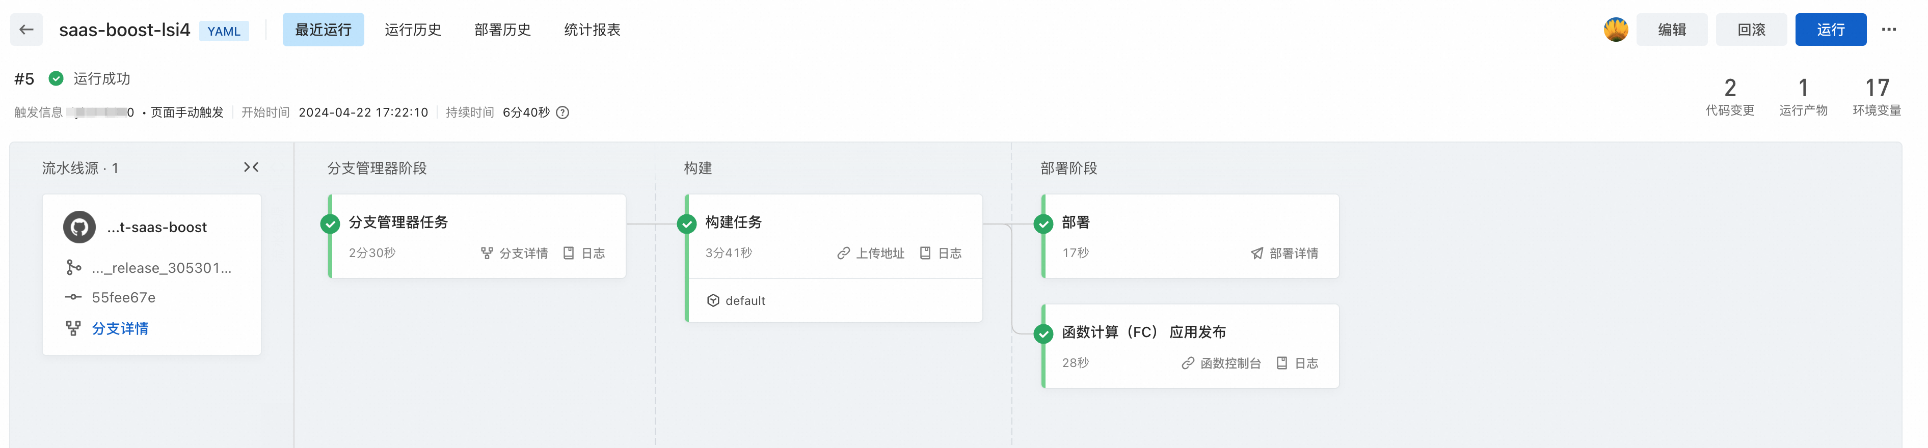The width and height of the screenshot is (1928, 448).
Task: Click the back arrow icon
Action: click(x=26, y=30)
